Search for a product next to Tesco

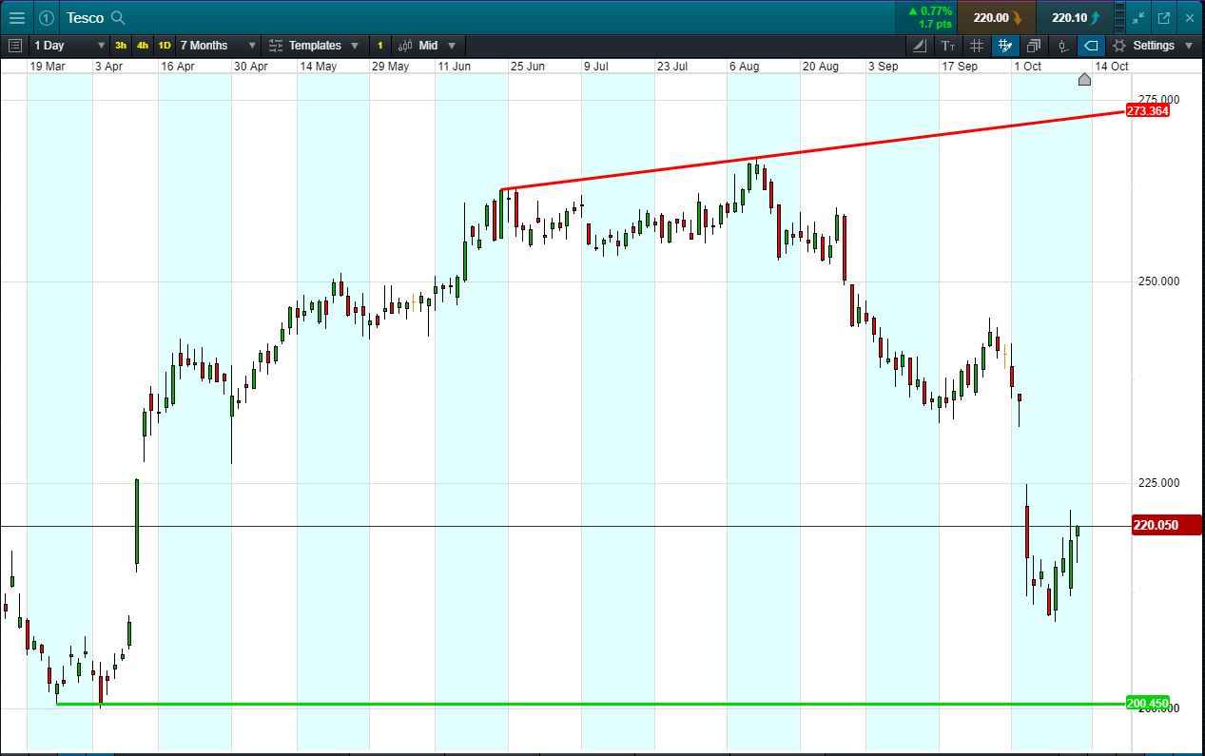[x=118, y=18]
